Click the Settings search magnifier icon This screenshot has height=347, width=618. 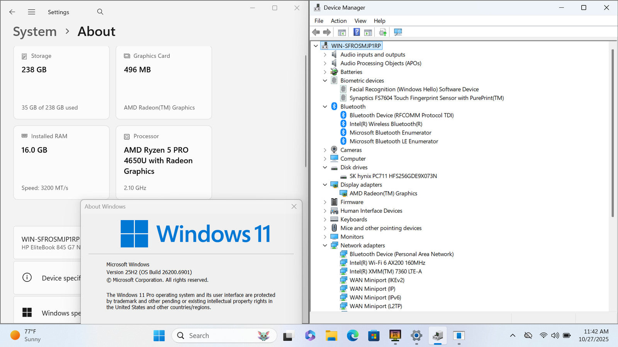coord(100,12)
